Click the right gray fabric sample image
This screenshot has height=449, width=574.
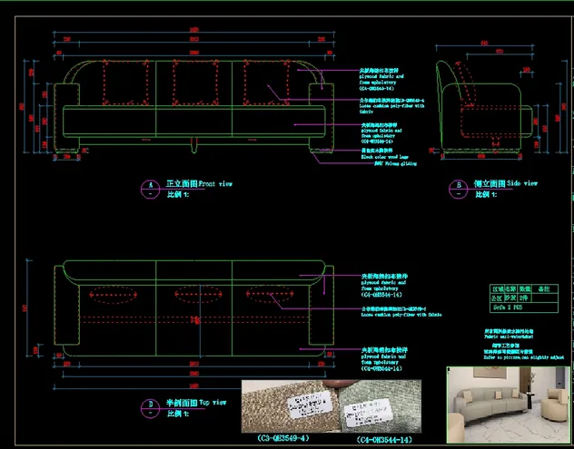380,406
